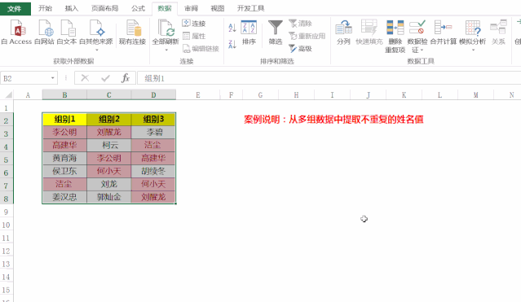Open 现有连接 existing connections
Viewport: 521px width, 302px height.
(133, 33)
